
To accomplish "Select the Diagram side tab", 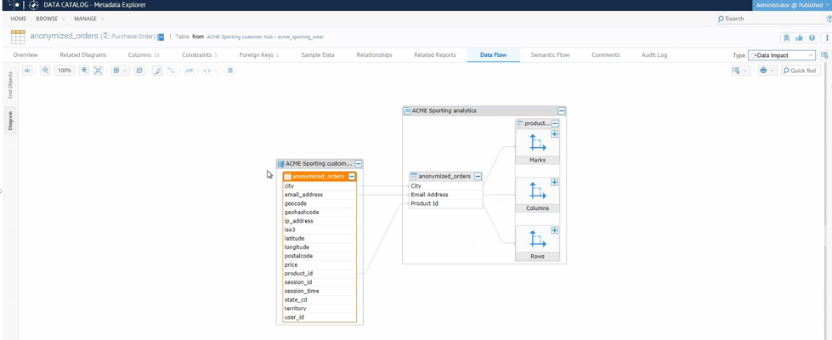I will click(x=10, y=121).
